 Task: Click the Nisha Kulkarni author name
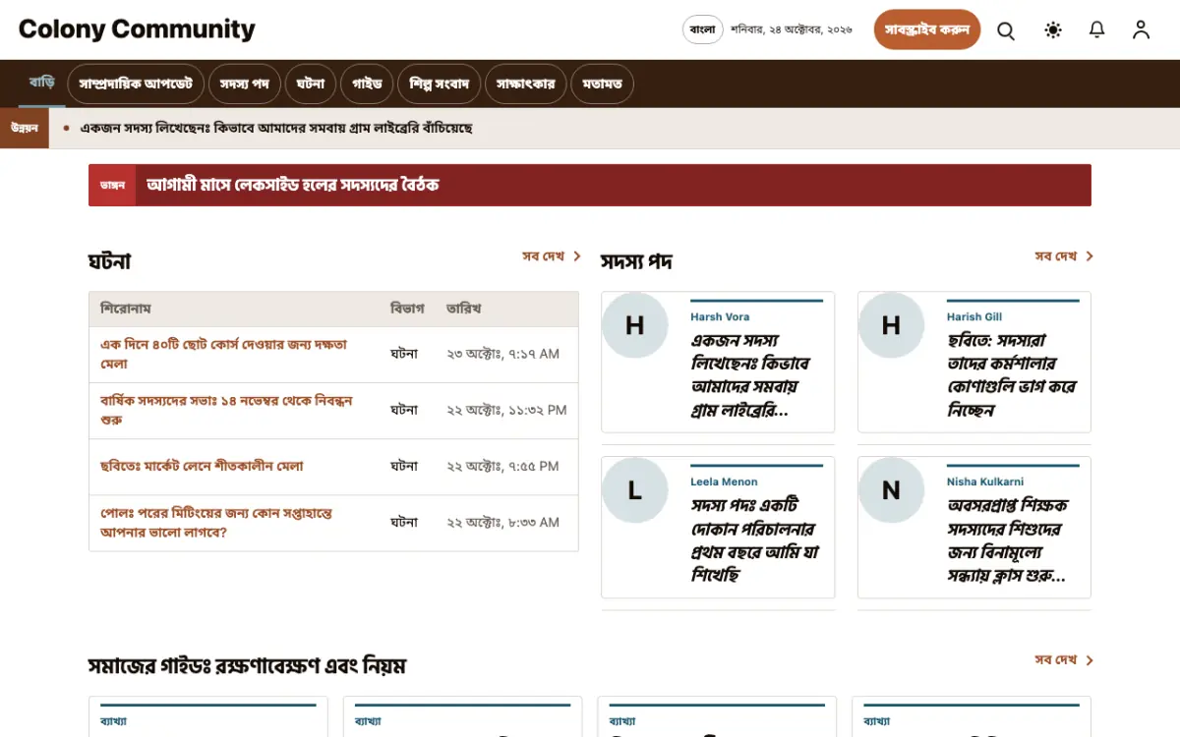[x=985, y=482]
